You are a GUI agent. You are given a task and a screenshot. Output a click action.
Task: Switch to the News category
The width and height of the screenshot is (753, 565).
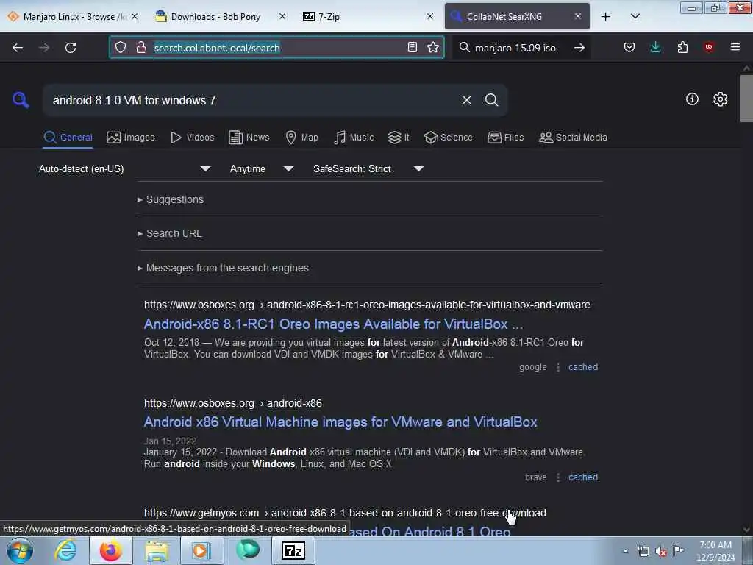pos(249,138)
